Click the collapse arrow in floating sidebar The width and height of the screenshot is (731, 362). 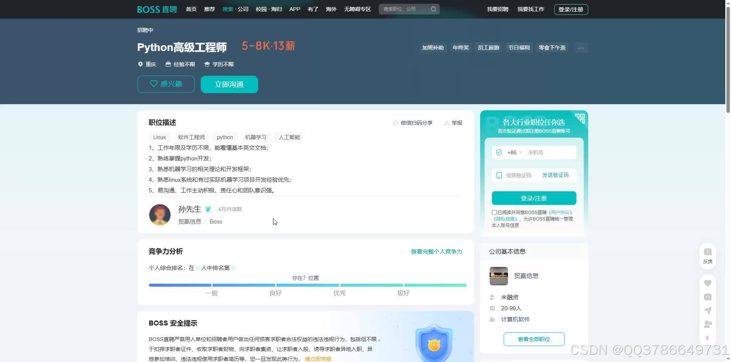[707, 338]
